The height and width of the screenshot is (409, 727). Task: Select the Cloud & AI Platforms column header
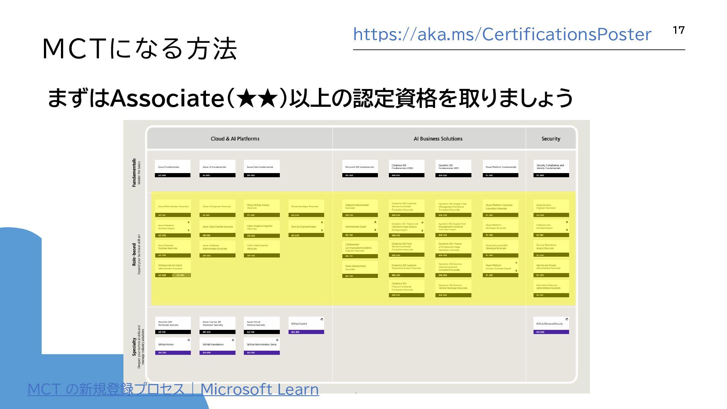[235, 139]
